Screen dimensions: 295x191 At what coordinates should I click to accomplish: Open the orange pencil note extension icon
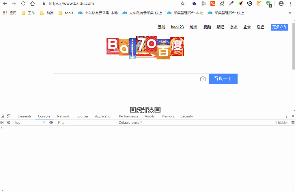(259, 3)
